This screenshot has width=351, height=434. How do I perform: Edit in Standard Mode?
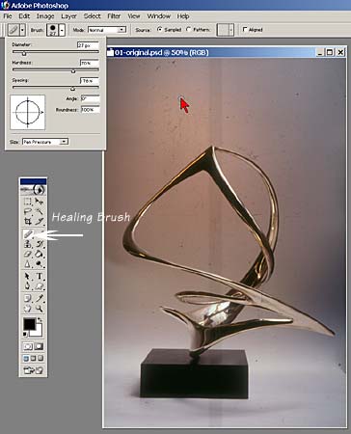(x=28, y=346)
